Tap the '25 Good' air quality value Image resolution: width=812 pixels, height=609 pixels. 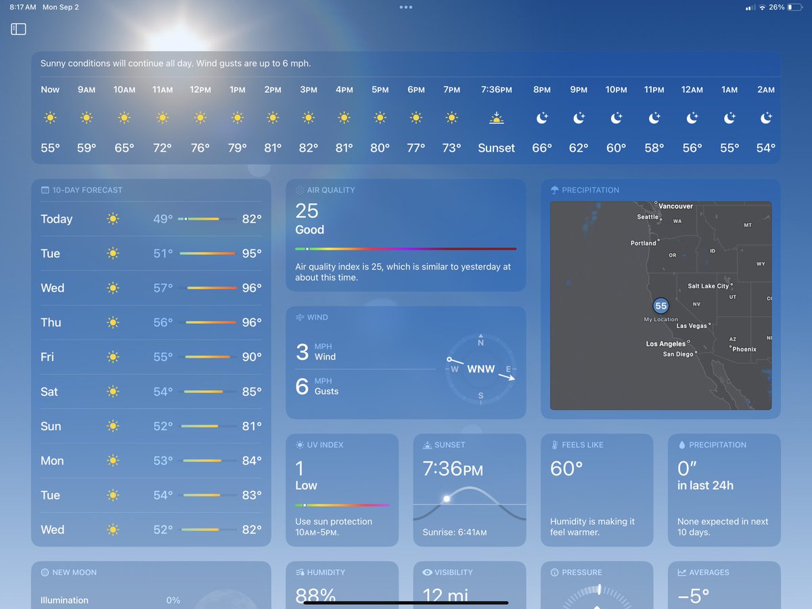[310, 218]
